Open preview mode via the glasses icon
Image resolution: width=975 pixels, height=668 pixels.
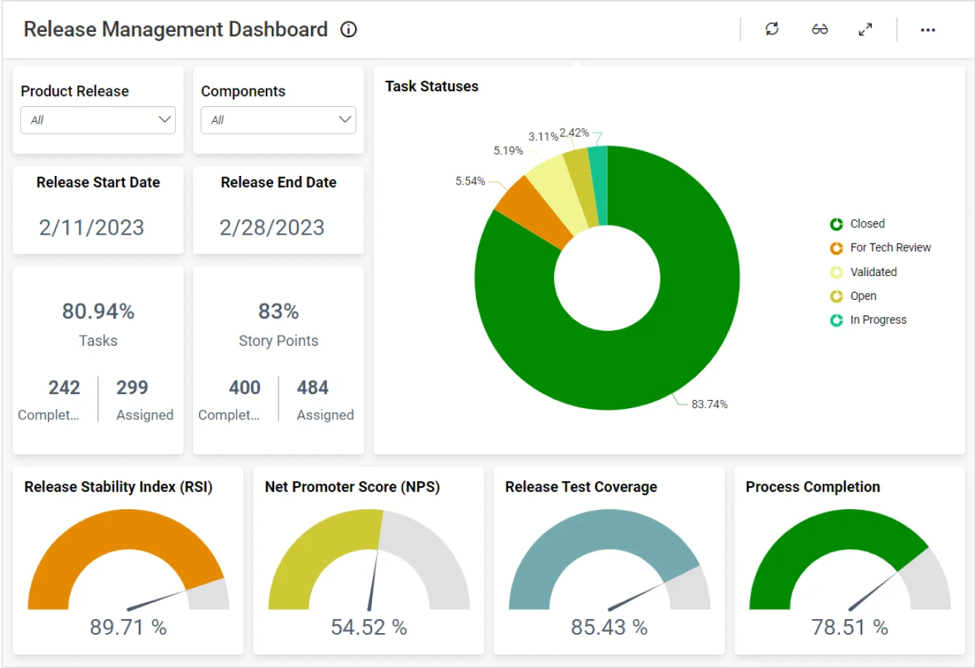[x=820, y=29]
